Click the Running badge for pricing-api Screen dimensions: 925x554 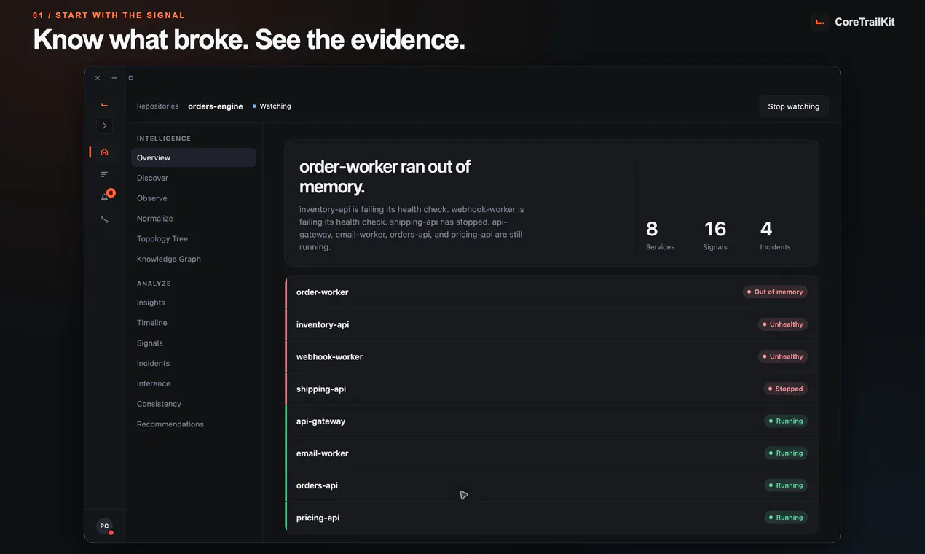pyautogui.click(x=786, y=517)
